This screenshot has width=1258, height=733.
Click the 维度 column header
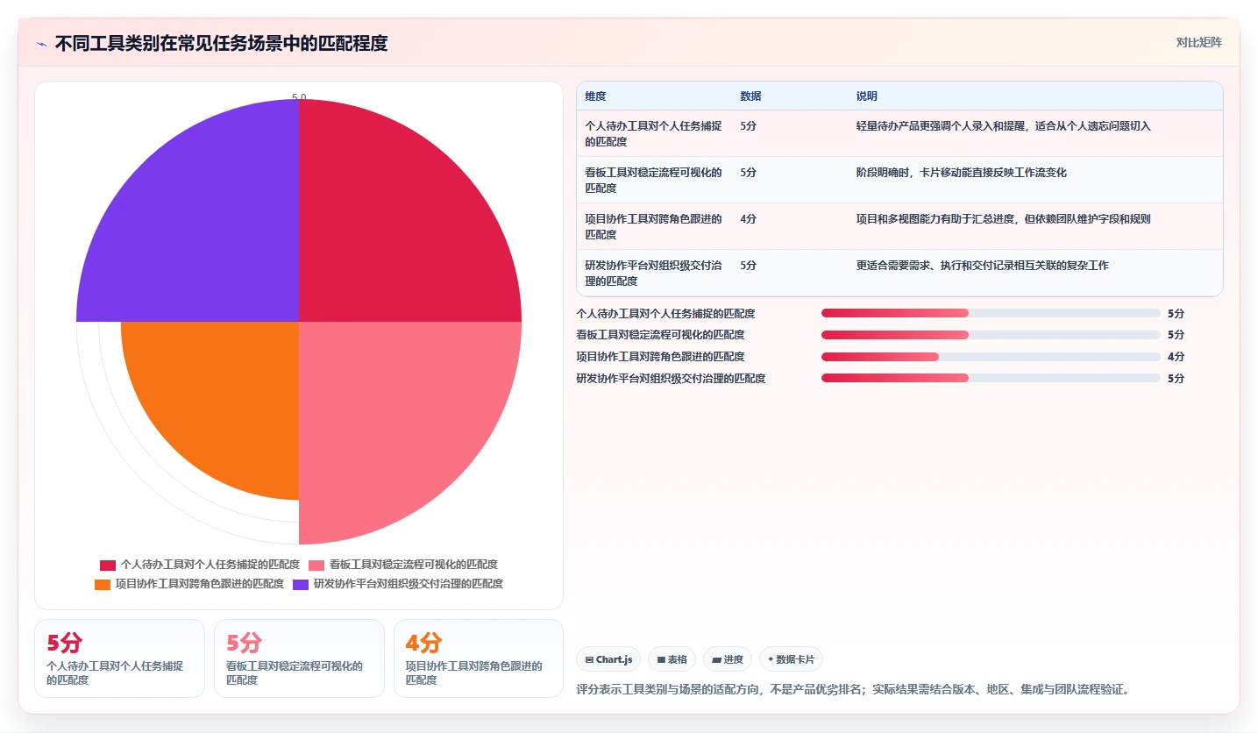(595, 96)
